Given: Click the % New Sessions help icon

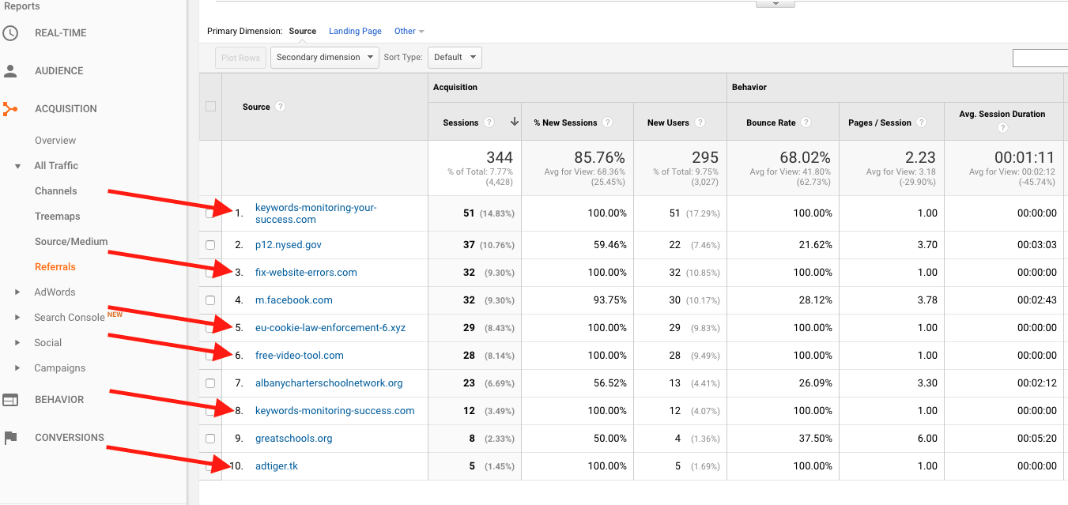Looking at the screenshot, I should (x=607, y=122).
